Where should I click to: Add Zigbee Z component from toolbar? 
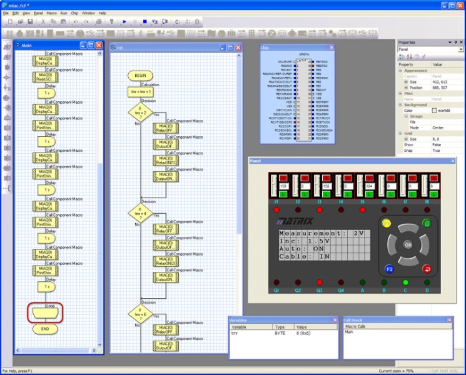pyautogui.click(x=271, y=34)
